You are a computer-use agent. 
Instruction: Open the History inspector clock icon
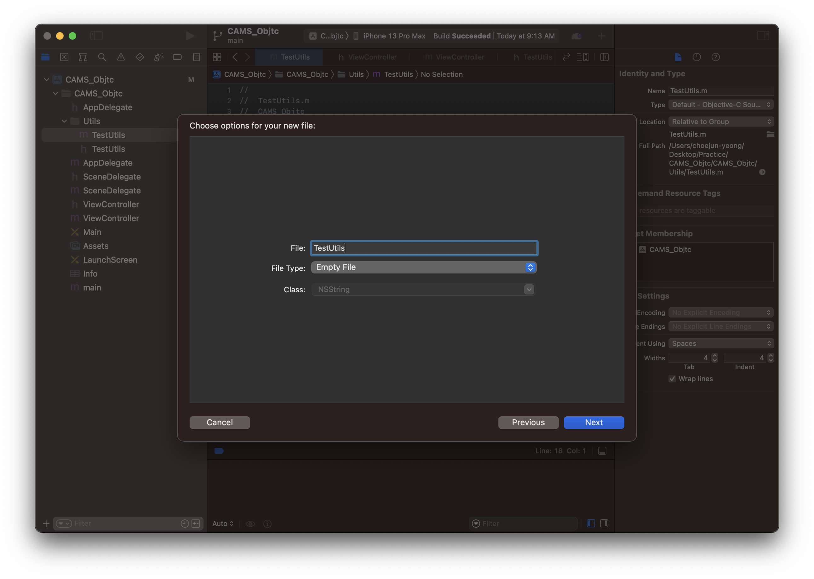point(696,57)
